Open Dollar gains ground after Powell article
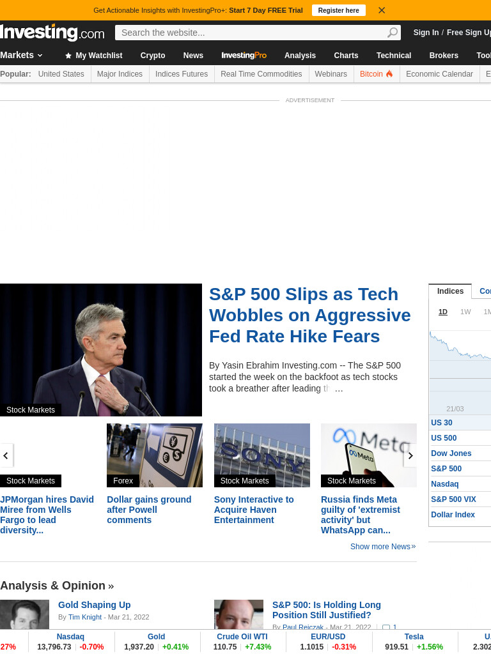 click(x=149, y=510)
